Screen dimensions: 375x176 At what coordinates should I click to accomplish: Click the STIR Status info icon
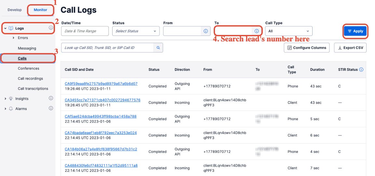click(x=361, y=70)
